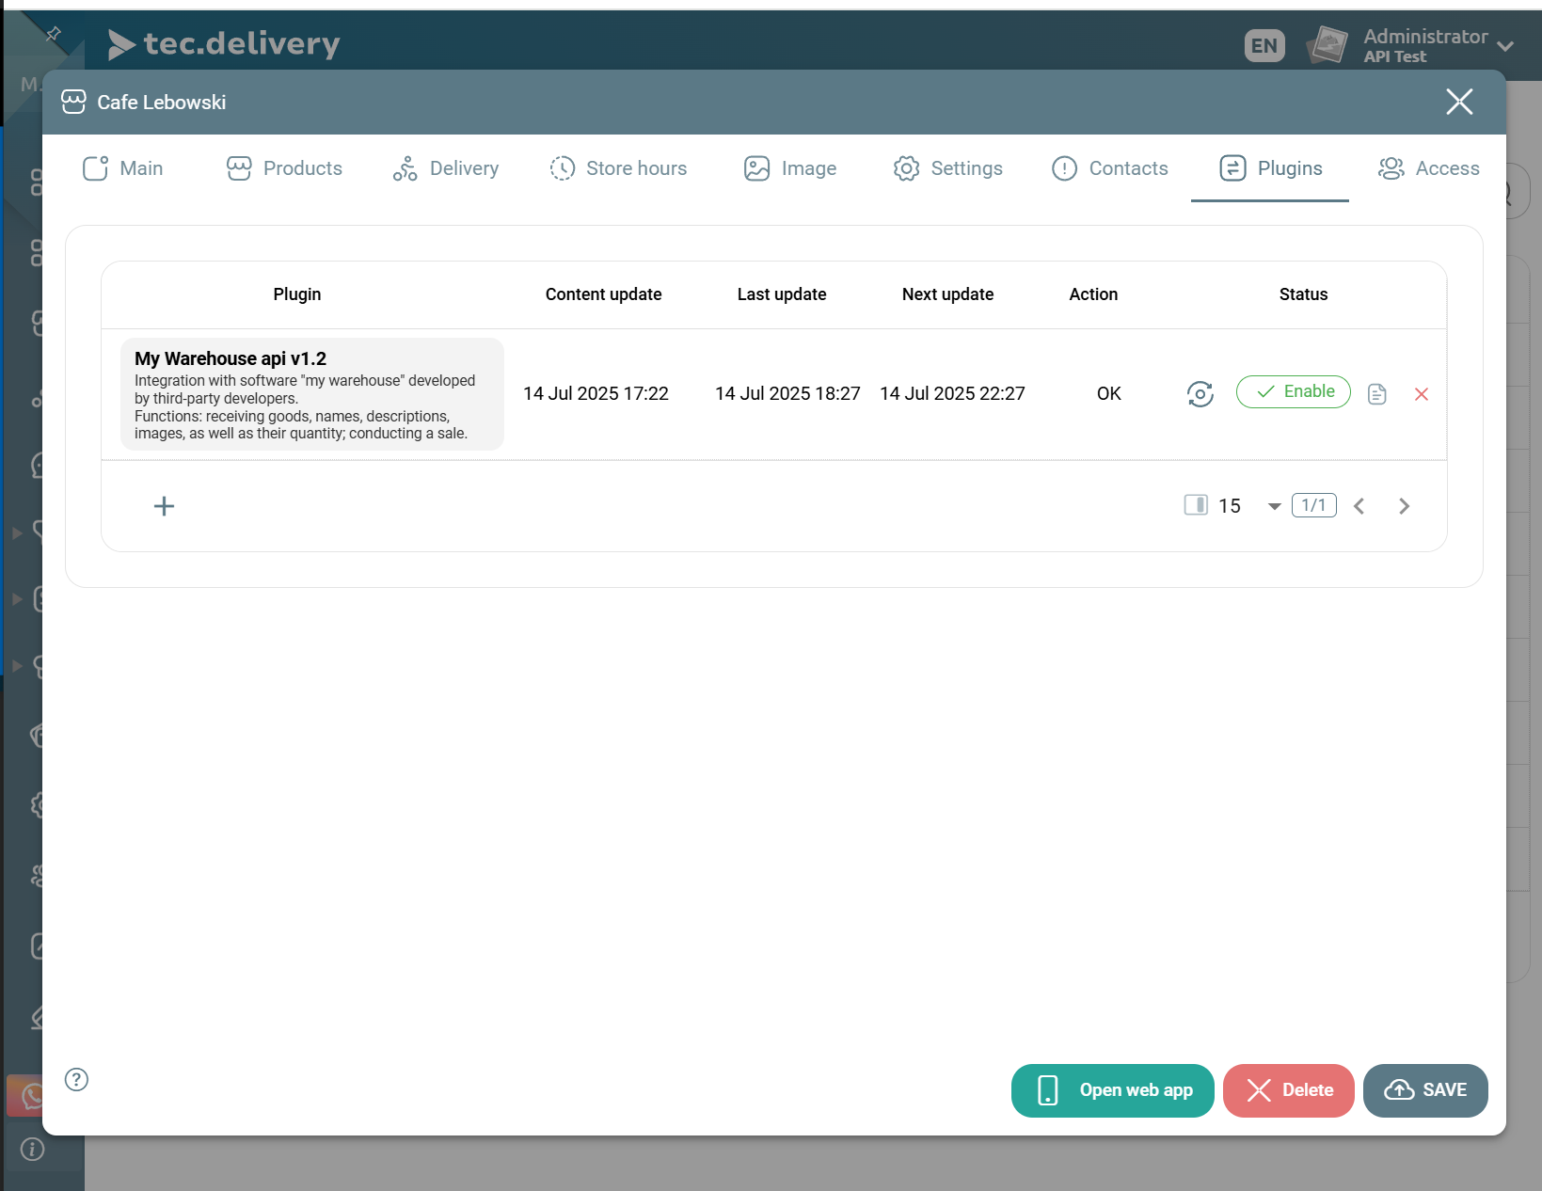The width and height of the screenshot is (1542, 1191).
Task: Click Next update value 14 Jul 2025 22:27
Action: 952,393
